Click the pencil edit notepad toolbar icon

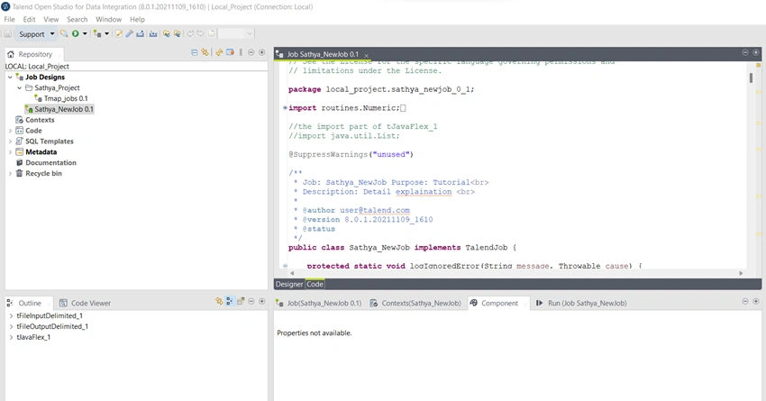pyautogui.click(x=119, y=33)
